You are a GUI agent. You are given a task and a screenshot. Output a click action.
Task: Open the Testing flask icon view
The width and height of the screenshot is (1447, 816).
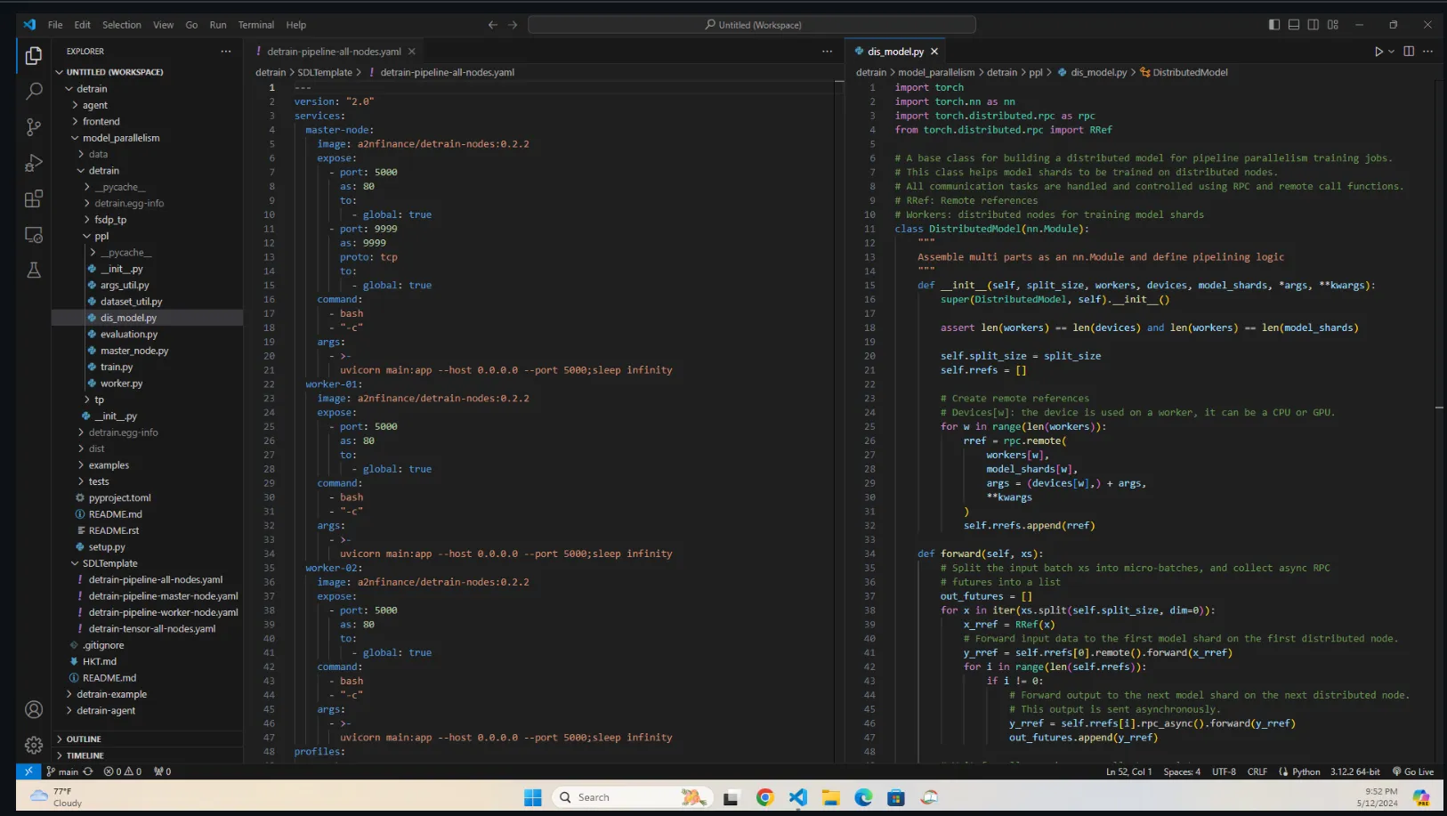pyautogui.click(x=34, y=271)
